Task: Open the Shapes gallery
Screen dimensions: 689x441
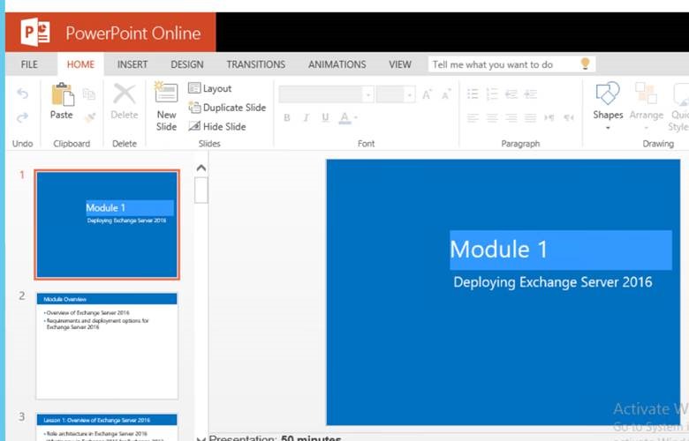Action: click(608, 105)
